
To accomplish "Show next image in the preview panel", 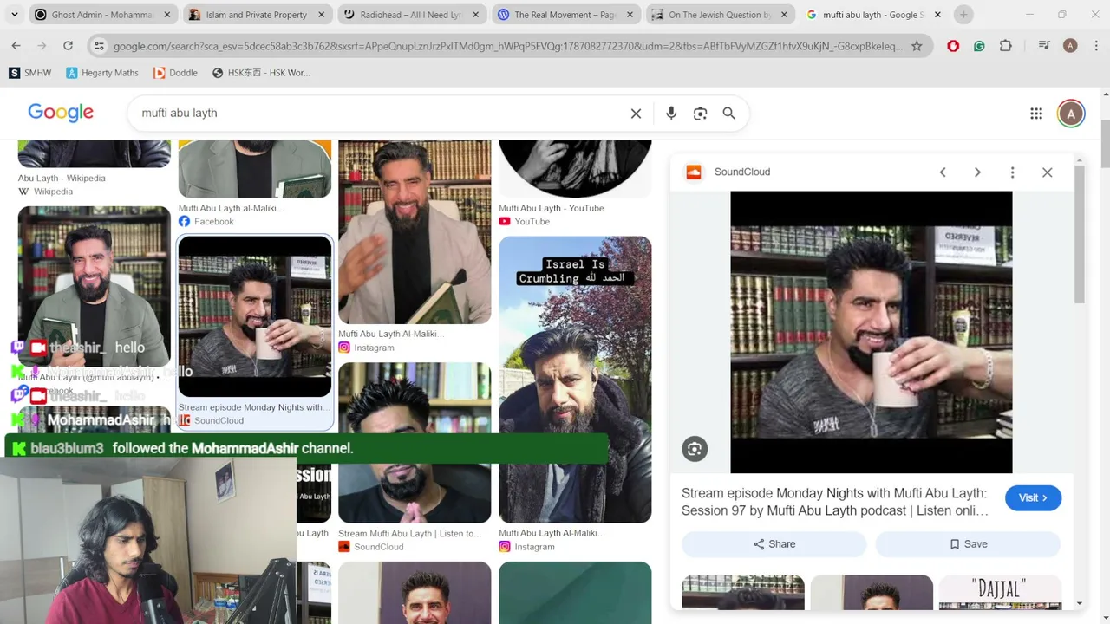I will click(977, 172).
